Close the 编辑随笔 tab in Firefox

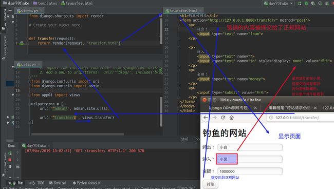316,108
